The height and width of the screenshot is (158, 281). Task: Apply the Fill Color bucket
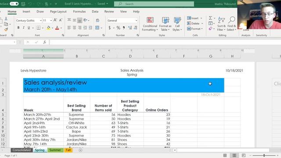[x=48, y=28]
